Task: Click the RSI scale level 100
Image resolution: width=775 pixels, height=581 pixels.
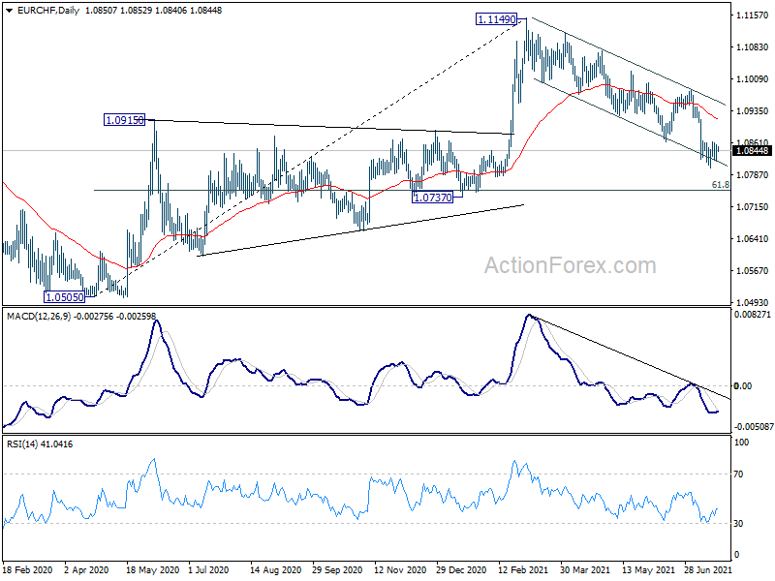Action: pyautogui.click(x=741, y=443)
